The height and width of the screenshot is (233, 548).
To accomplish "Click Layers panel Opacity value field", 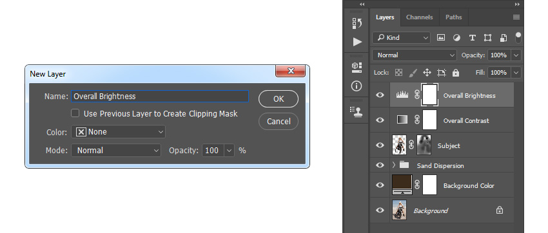I will [x=499, y=55].
